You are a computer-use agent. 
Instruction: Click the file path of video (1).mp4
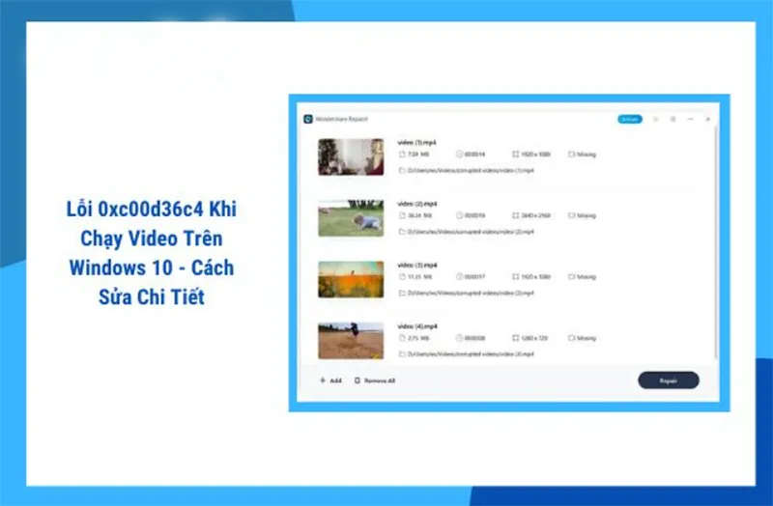click(x=471, y=171)
